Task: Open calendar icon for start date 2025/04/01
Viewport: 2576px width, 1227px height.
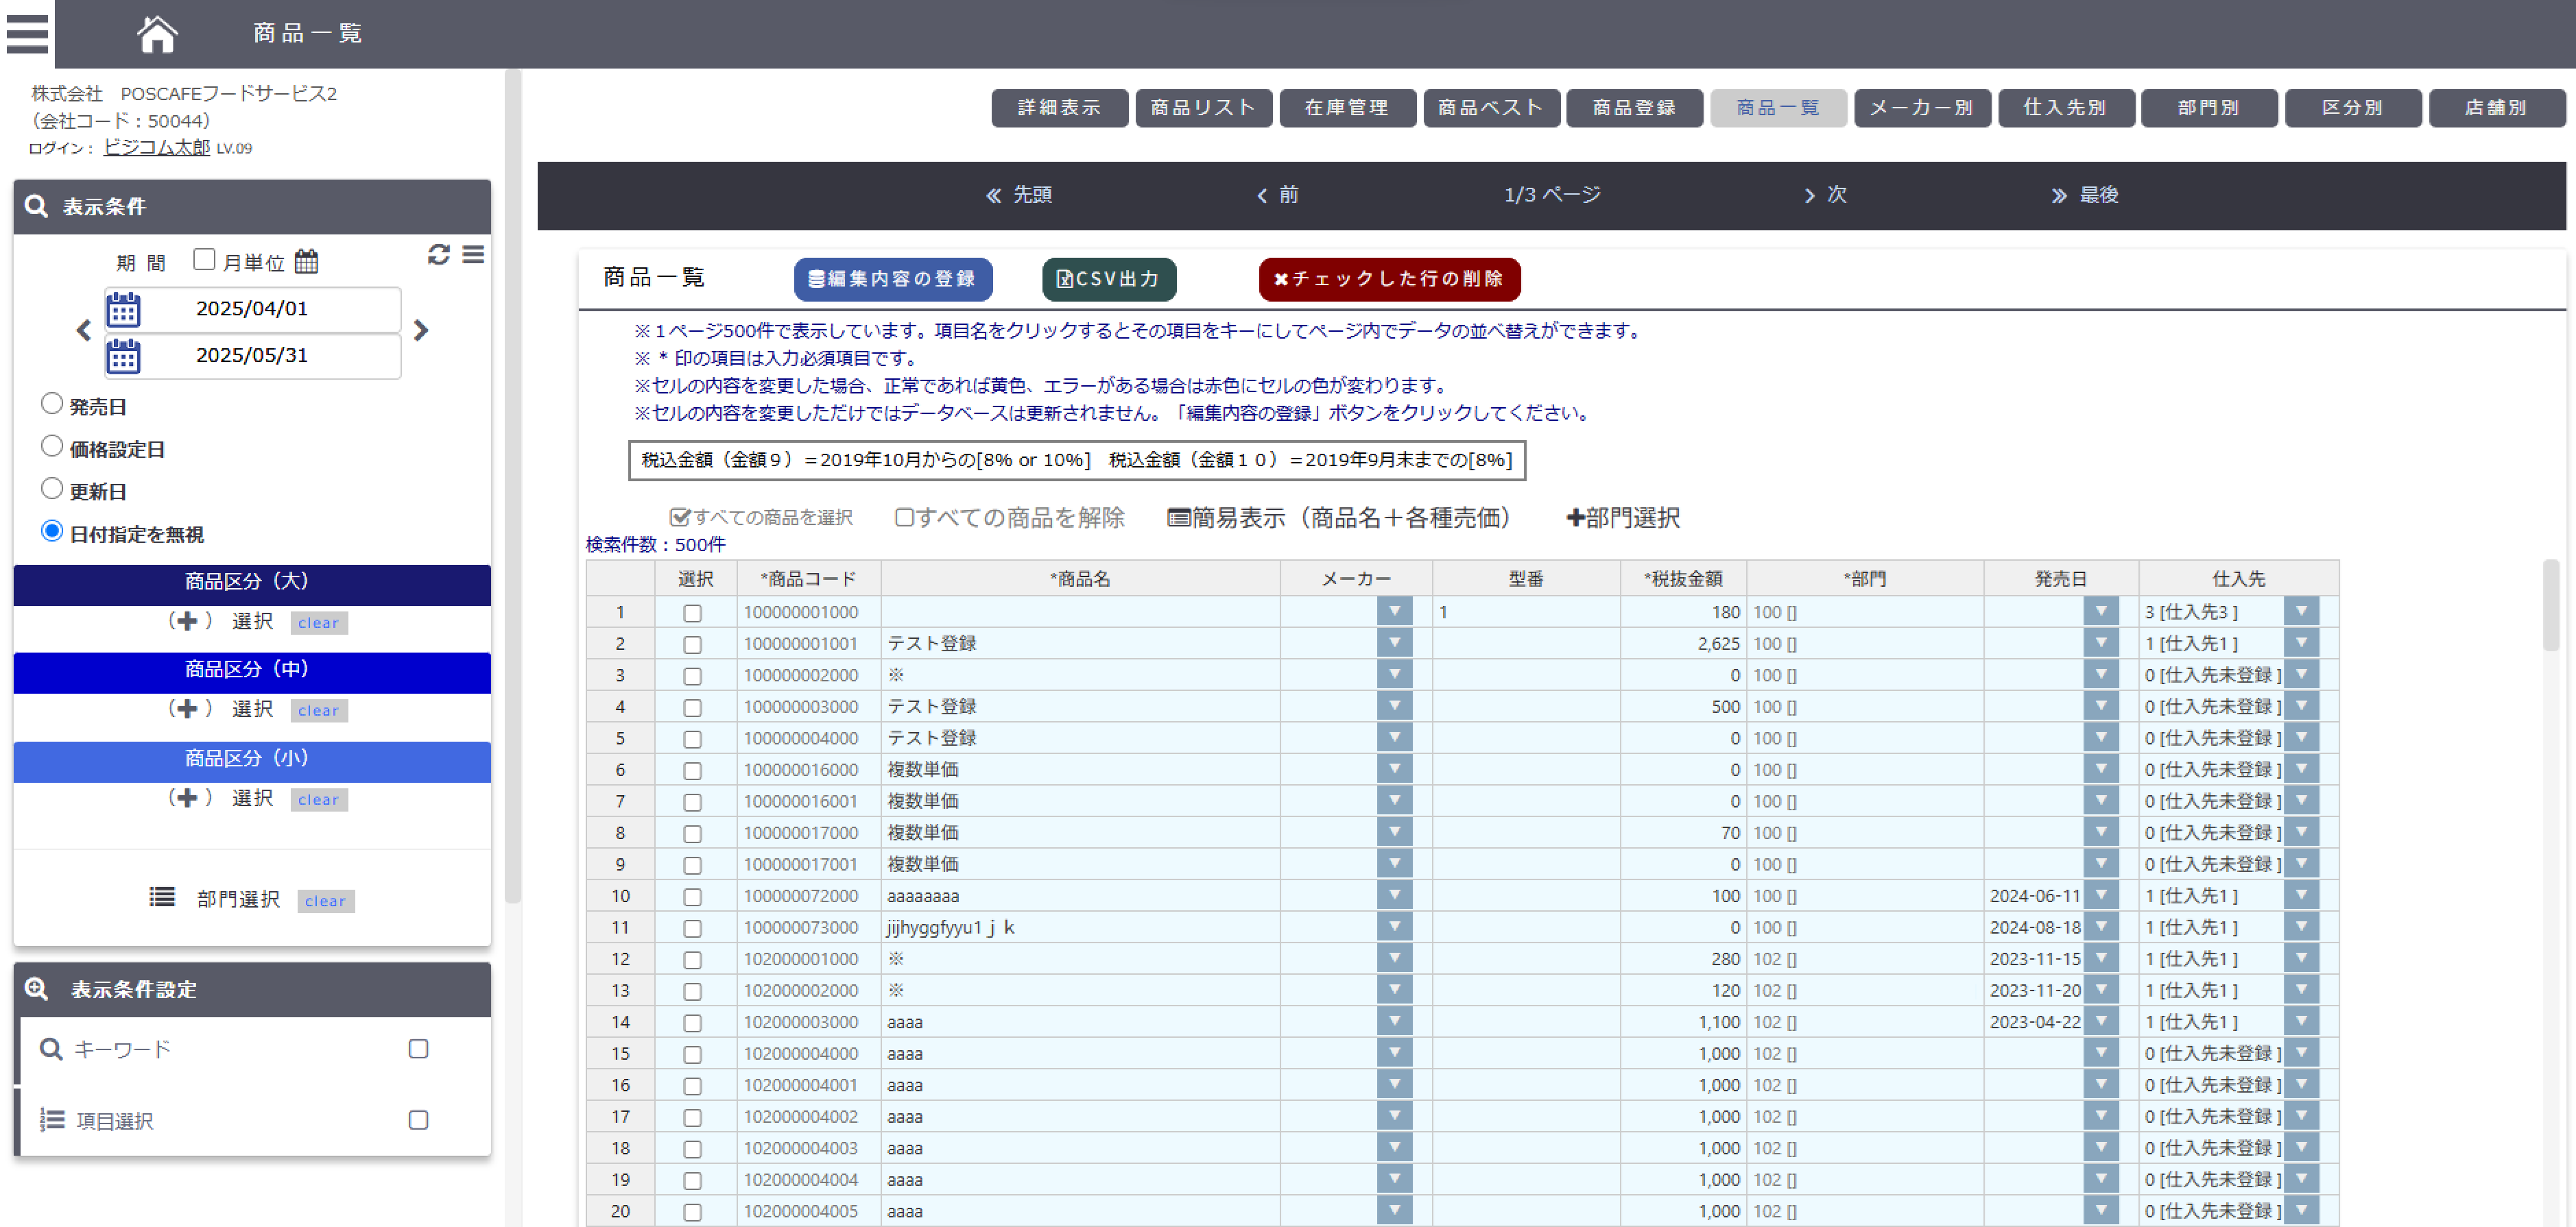Action: [124, 310]
